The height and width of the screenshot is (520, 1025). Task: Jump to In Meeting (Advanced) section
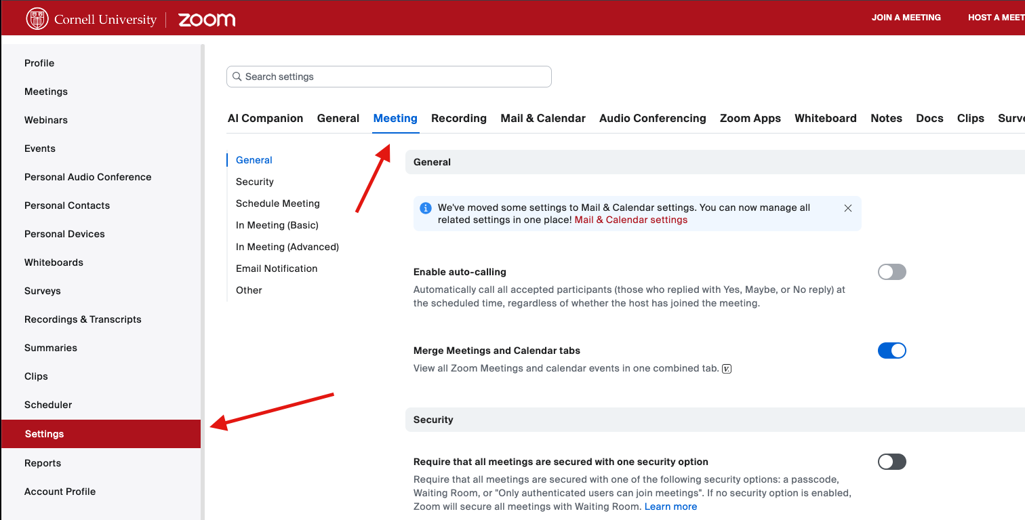287,247
